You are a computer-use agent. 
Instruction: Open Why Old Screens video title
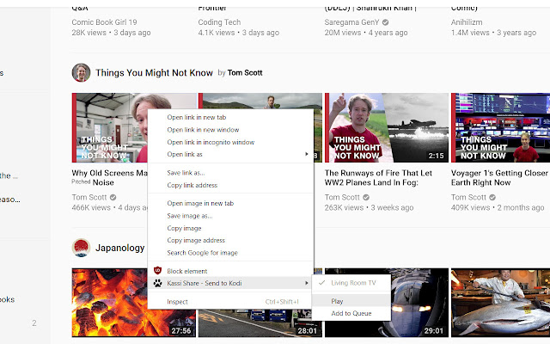[x=109, y=178]
